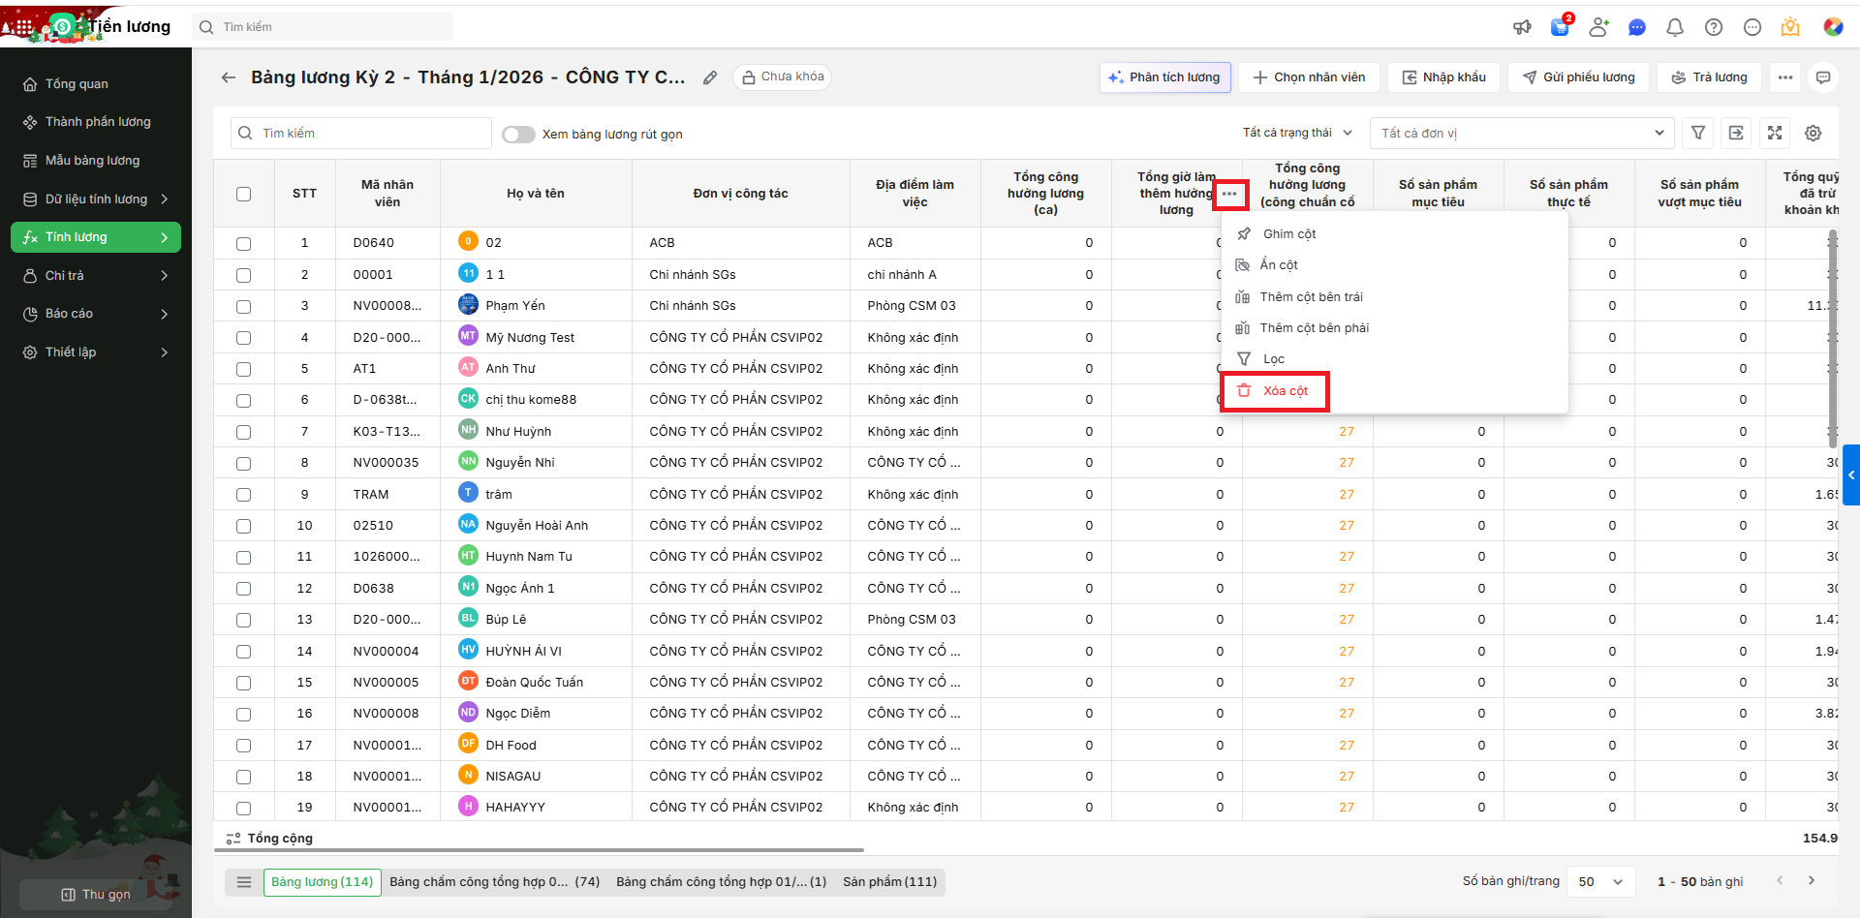Tick the checkbox for Phạm Yến row
This screenshot has height=918, width=1860.
coord(243,306)
